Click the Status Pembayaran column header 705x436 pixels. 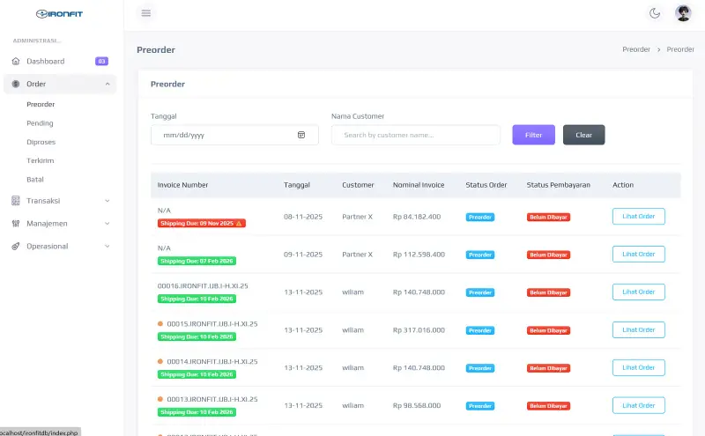coord(559,185)
